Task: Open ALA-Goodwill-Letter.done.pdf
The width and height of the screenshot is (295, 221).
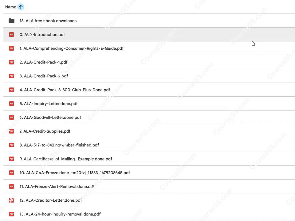Action: click(x=50, y=118)
